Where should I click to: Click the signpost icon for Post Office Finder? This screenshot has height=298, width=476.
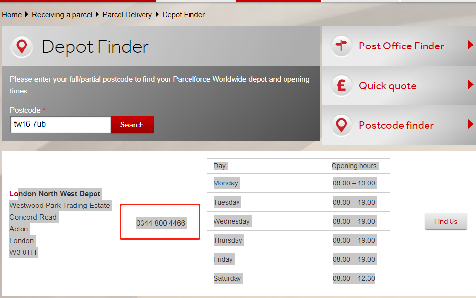point(341,46)
